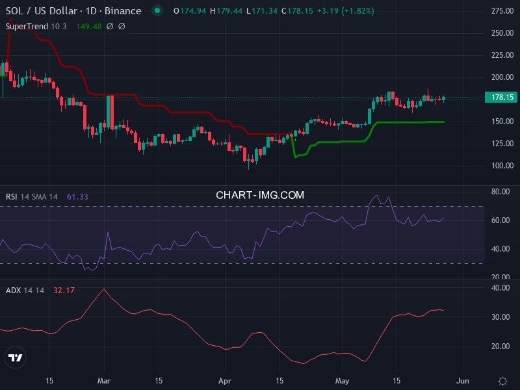Image resolution: width=520 pixels, height=390 pixels.
Task: Click the 60.00 RSI axis label
Action: [500, 220]
